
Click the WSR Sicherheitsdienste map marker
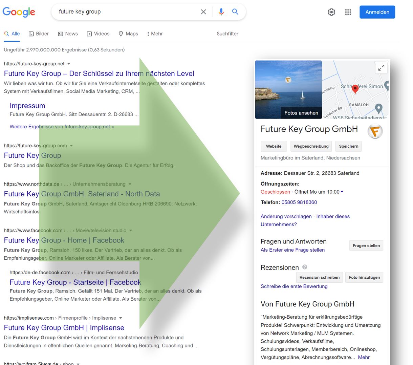pyautogui.click(x=379, y=108)
